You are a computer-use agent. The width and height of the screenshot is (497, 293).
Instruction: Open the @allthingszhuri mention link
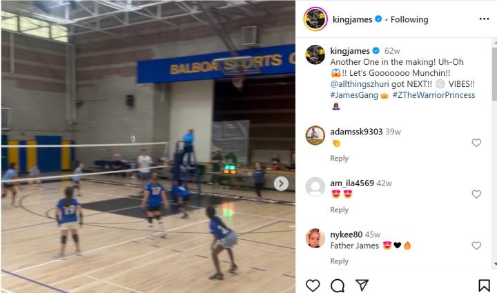pyautogui.click(x=359, y=84)
